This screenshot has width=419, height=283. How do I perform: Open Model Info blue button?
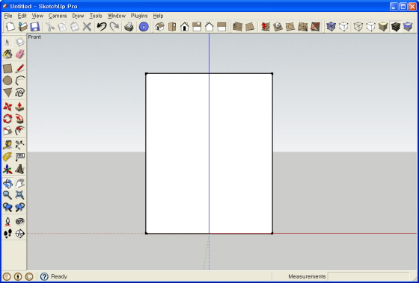pyautogui.click(x=144, y=27)
